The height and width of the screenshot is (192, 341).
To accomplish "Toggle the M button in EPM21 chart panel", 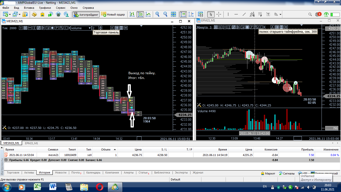I will tap(286, 27).
